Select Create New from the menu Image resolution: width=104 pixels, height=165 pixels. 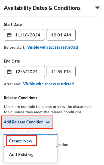click(21, 141)
